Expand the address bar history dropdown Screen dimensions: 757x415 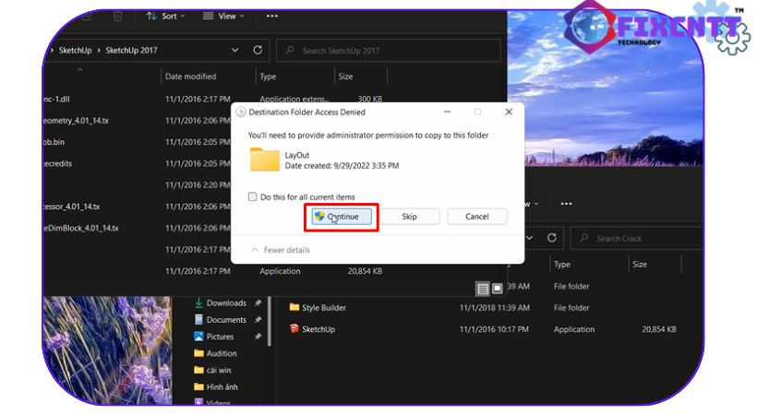(x=236, y=50)
